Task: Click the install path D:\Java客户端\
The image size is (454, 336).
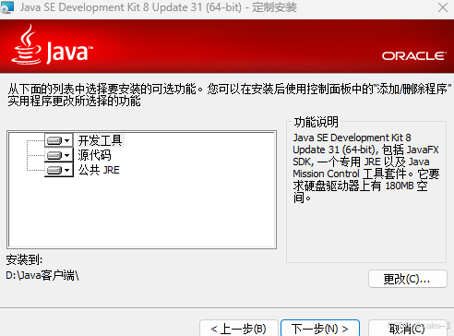Action: tap(42, 275)
